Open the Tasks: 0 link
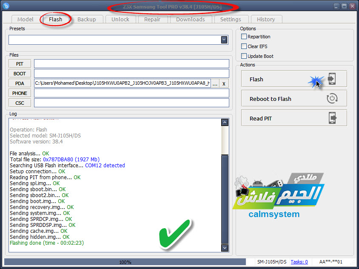The width and height of the screenshot is (359, 269). point(299,262)
